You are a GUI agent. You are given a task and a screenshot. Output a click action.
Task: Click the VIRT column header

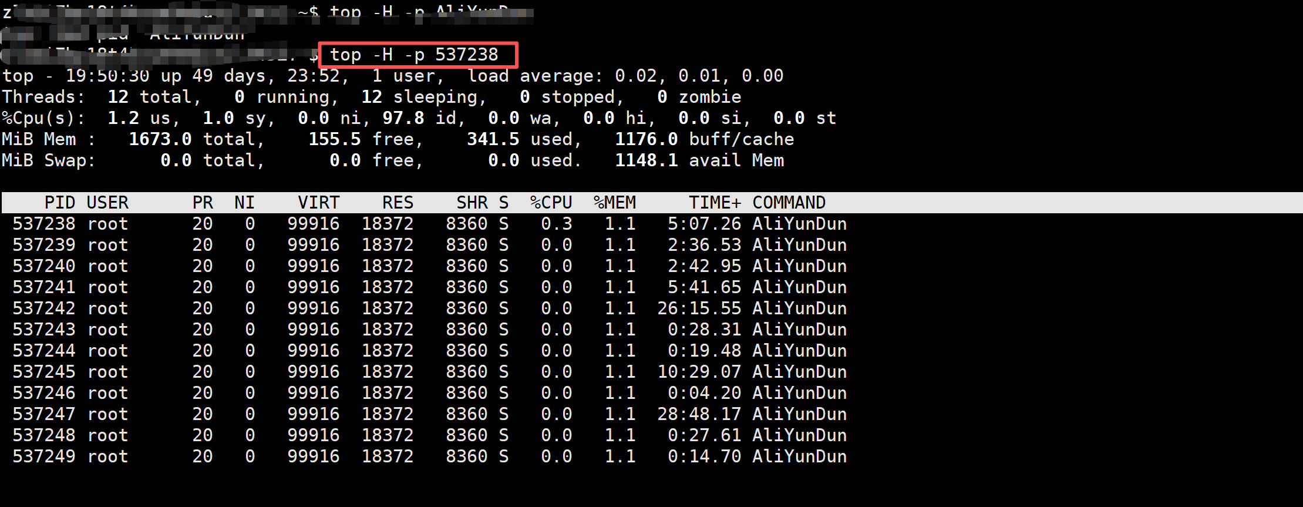(318, 203)
